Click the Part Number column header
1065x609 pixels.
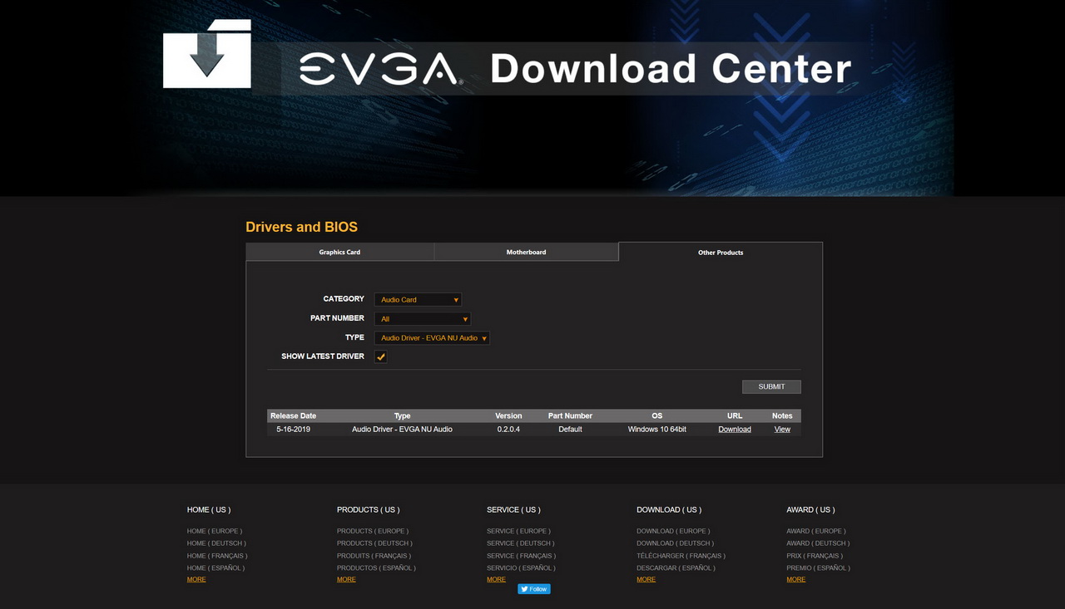[571, 415]
